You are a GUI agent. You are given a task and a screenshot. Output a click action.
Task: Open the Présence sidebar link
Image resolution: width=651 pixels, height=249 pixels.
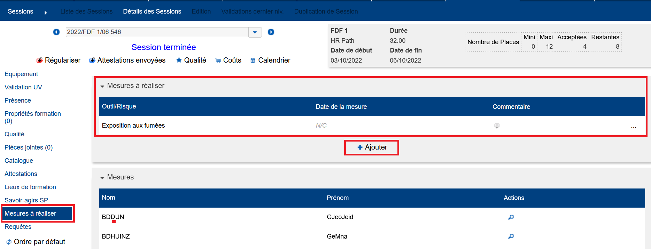18,101
